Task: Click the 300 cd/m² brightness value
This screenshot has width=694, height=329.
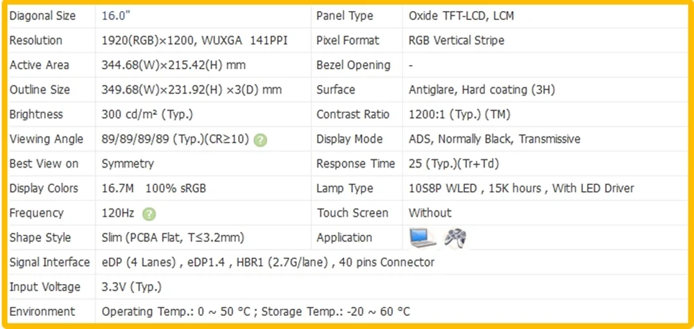Action: [147, 115]
